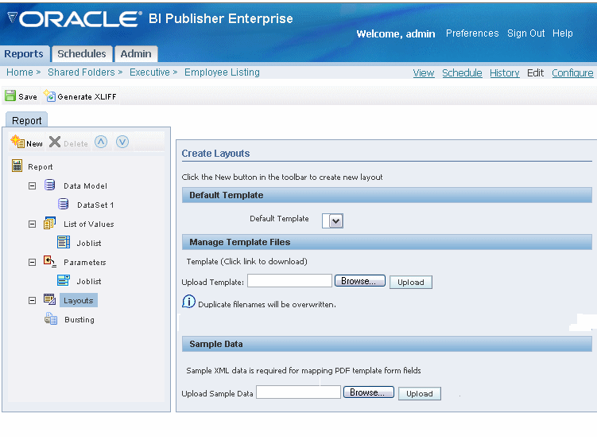Click the DataSet 1 database icon

[64, 204]
